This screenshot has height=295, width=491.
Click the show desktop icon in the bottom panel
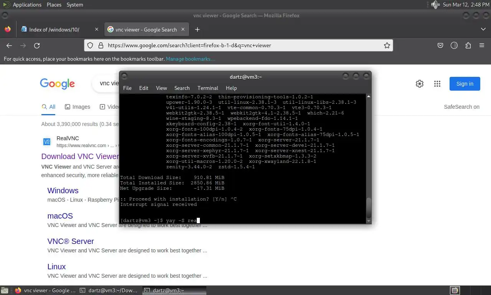(5, 290)
